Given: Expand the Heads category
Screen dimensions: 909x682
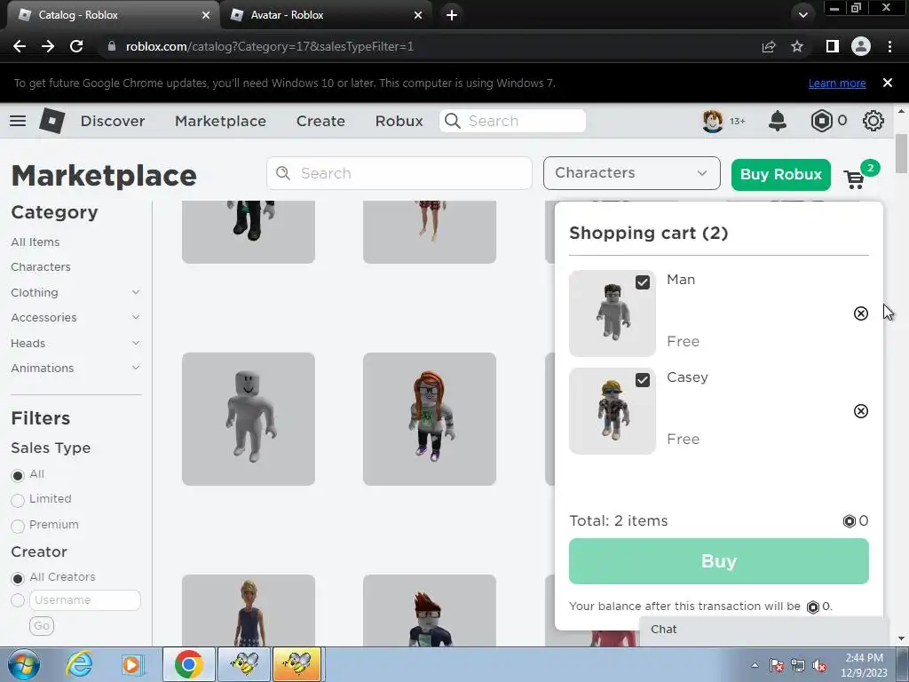Looking at the screenshot, I should coord(136,343).
